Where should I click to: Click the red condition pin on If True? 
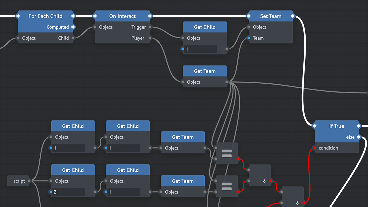click(x=315, y=148)
